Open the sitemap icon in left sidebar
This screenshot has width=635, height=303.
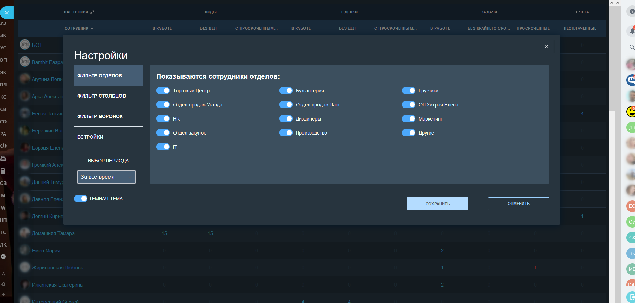[3, 273]
